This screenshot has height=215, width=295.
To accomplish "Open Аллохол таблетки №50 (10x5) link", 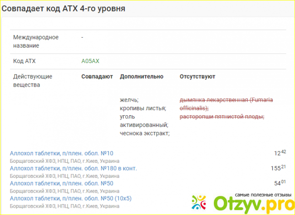I will point(71,198).
